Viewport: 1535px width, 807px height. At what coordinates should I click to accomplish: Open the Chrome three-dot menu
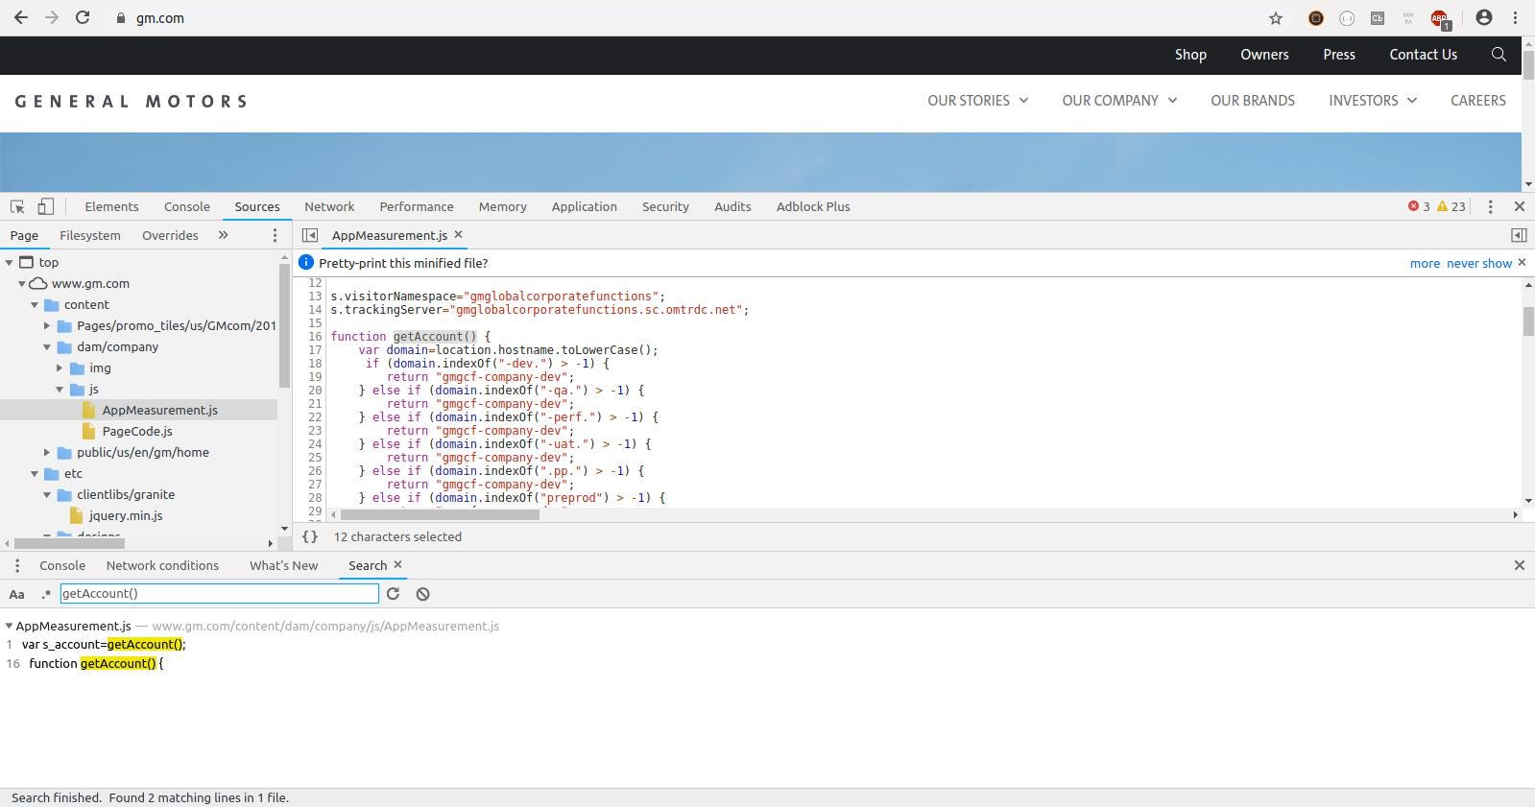1515,17
